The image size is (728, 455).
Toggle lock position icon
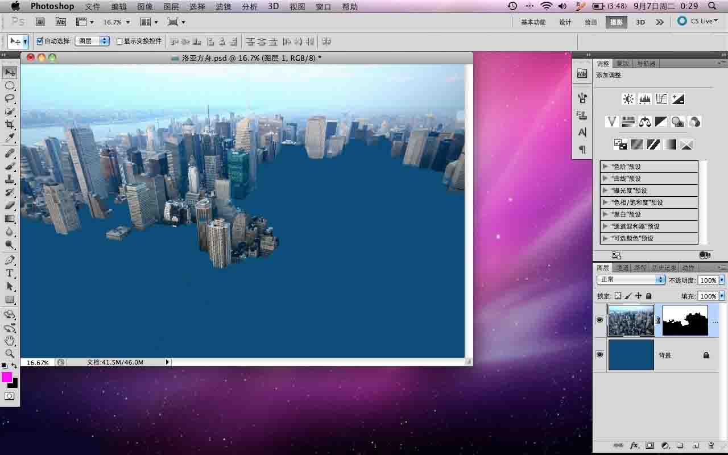(639, 296)
